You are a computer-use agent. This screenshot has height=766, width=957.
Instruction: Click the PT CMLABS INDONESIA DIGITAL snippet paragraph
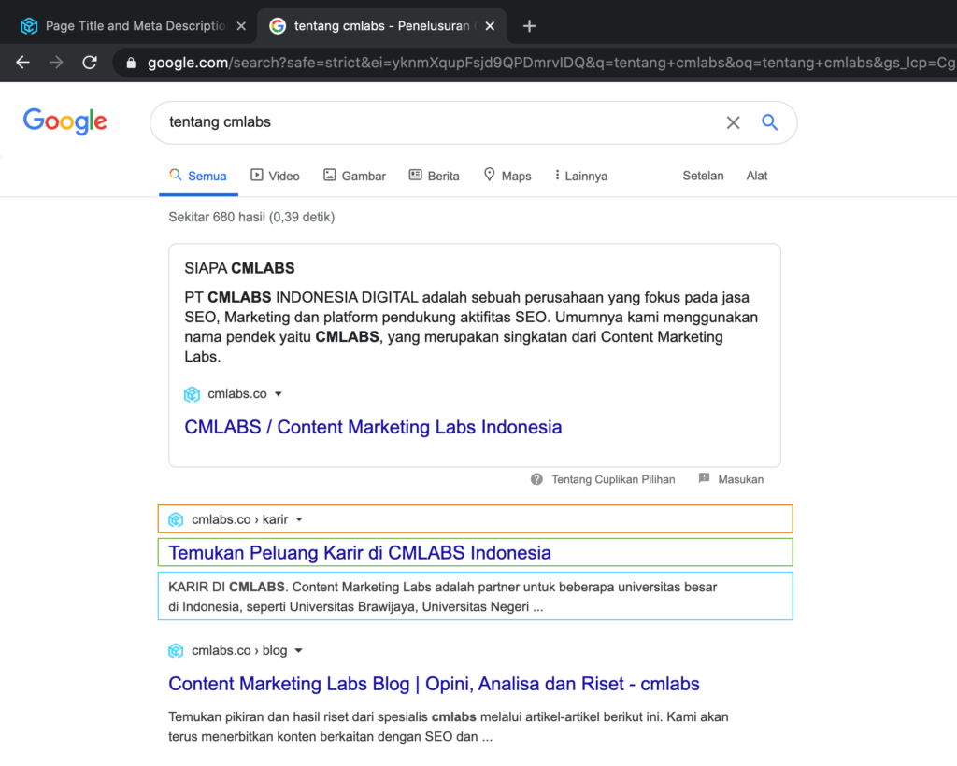(471, 327)
